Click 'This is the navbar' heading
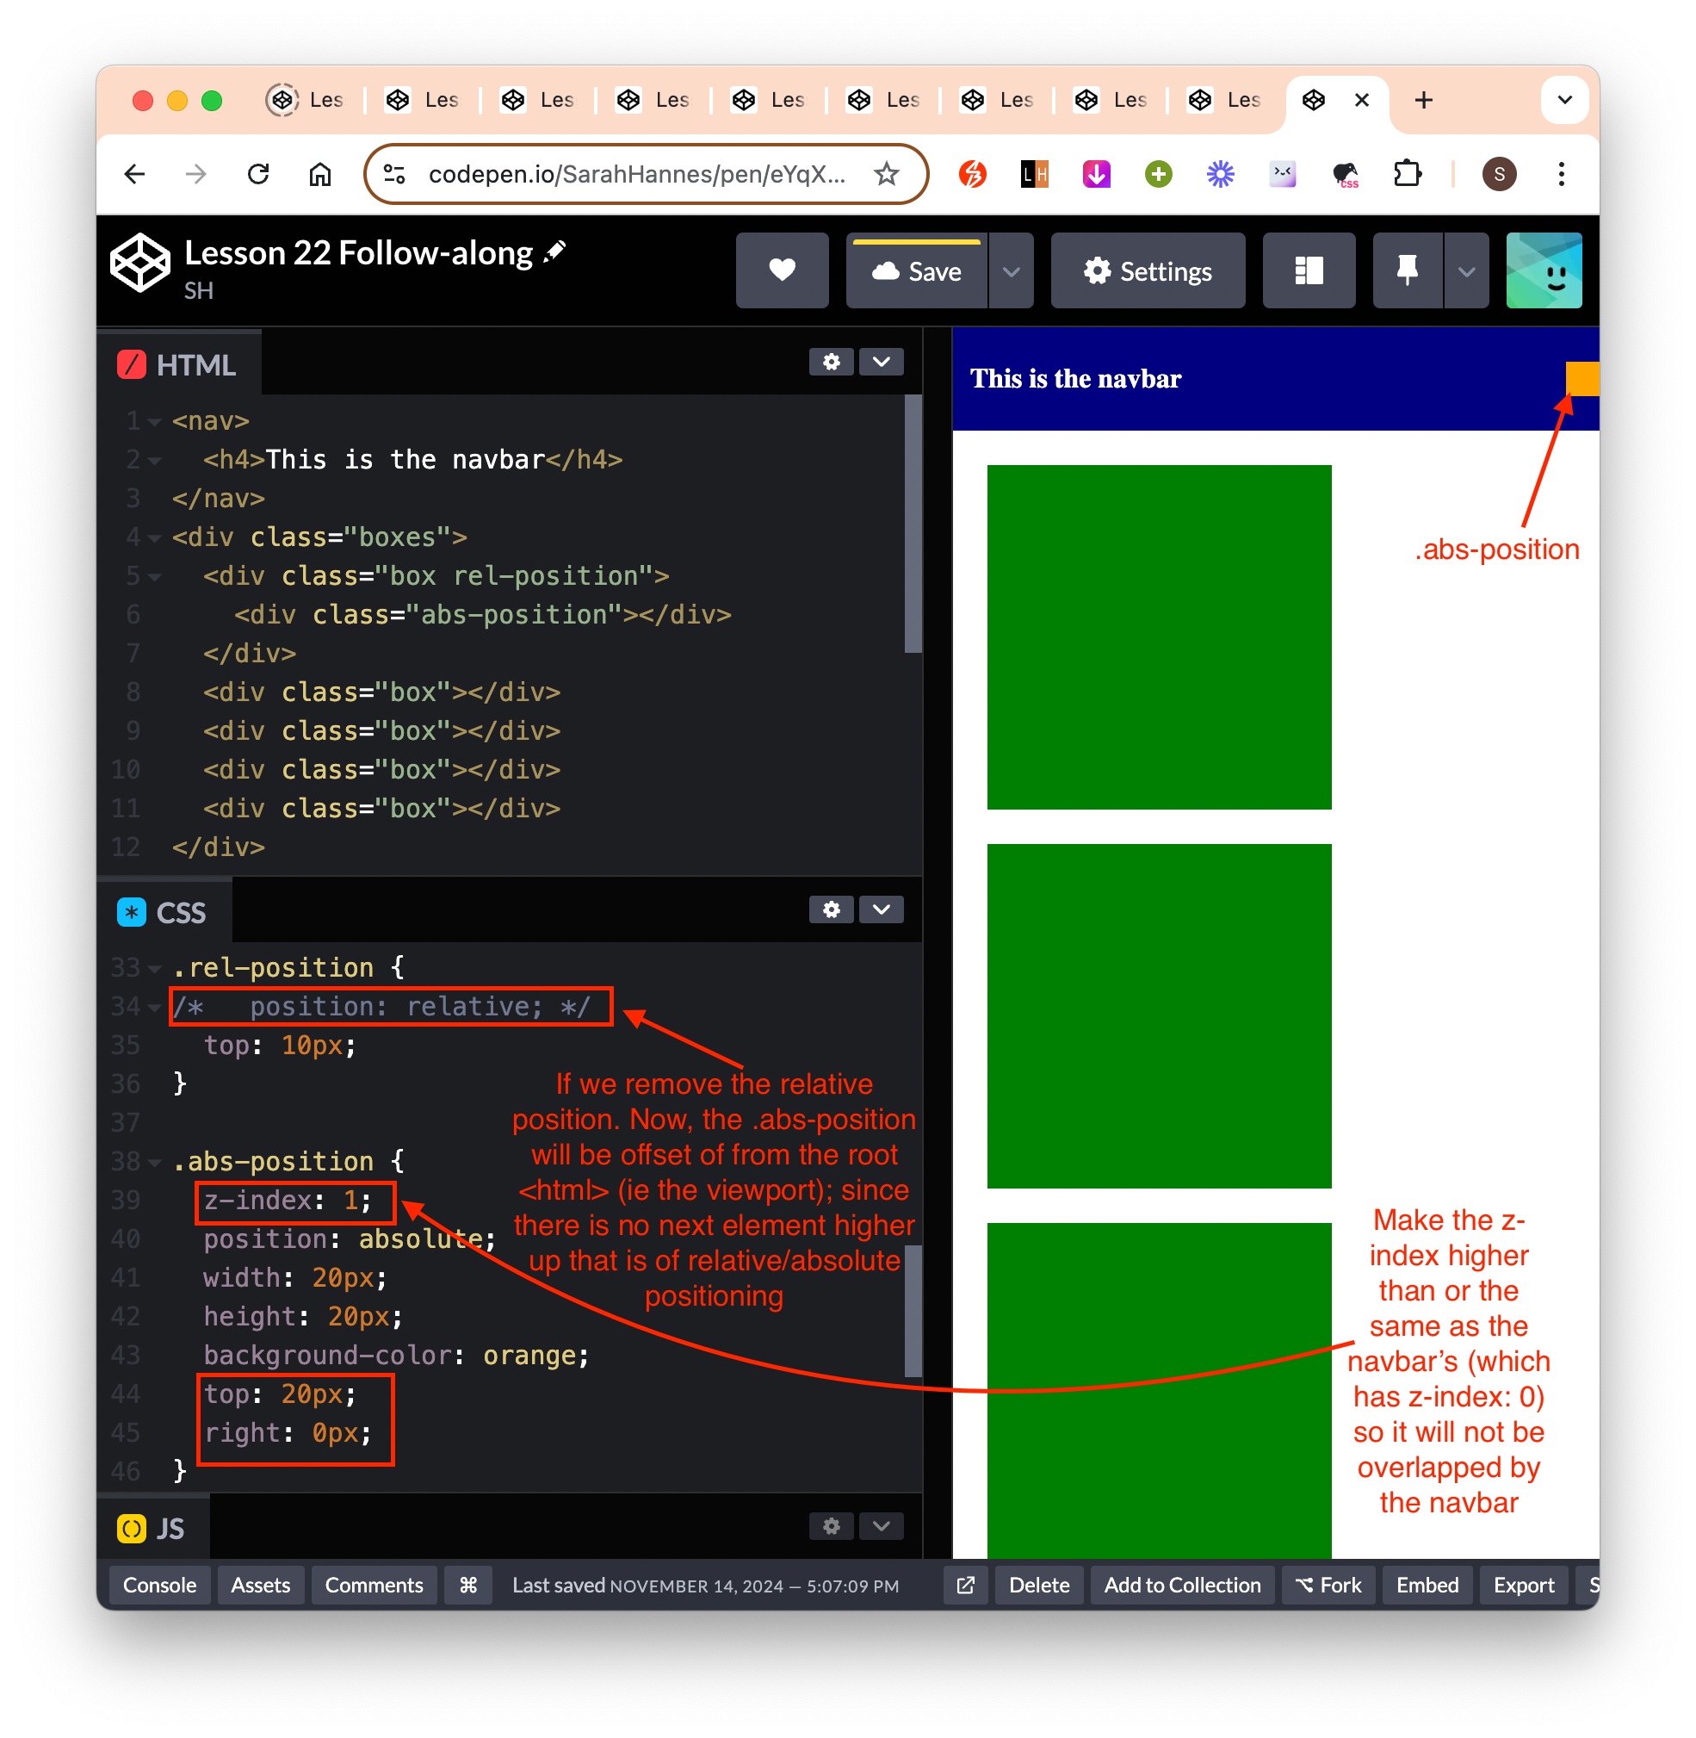 coord(1075,379)
